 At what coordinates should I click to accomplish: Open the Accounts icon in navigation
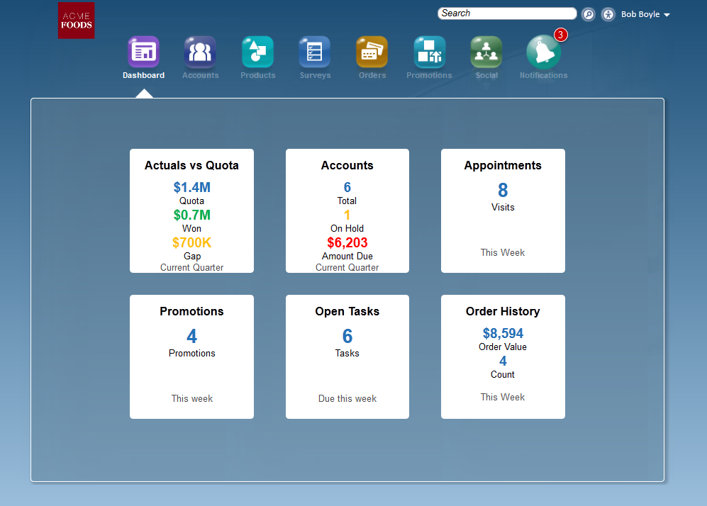[200, 51]
